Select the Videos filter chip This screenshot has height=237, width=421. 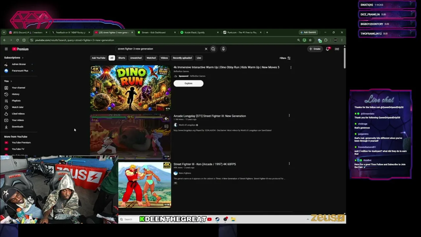[164, 58]
